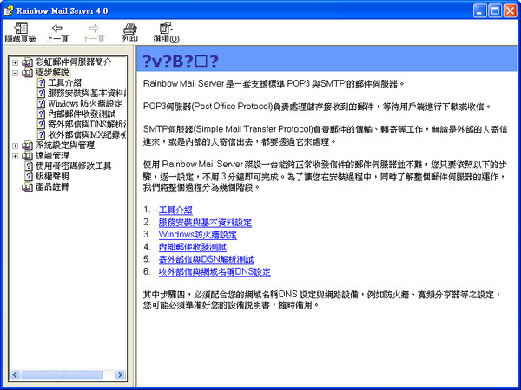This screenshot has height=390, width=521.
Task: Click the book icon beside 系統設定與管理
Action: tap(27, 146)
